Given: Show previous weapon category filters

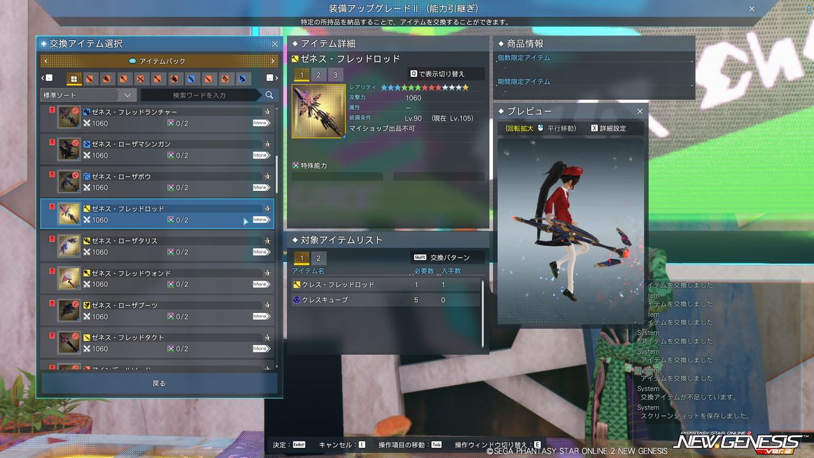Looking at the screenshot, I should click(46, 78).
